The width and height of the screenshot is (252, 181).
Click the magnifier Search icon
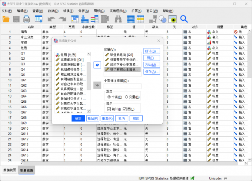pyautogui.click(x=184, y=19)
